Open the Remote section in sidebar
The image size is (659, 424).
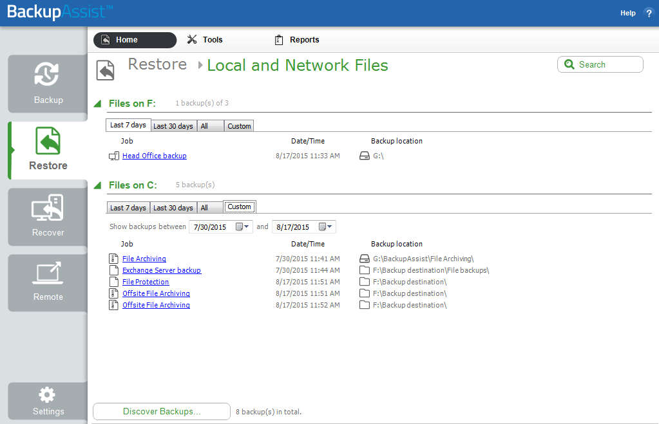pyautogui.click(x=48, y=282)
